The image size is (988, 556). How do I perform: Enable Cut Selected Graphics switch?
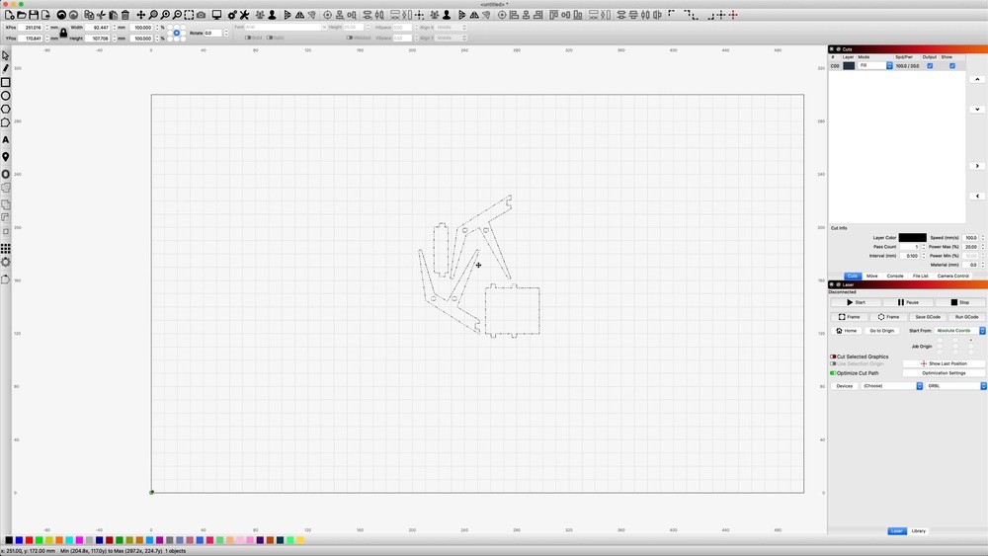tap(833, 357)
